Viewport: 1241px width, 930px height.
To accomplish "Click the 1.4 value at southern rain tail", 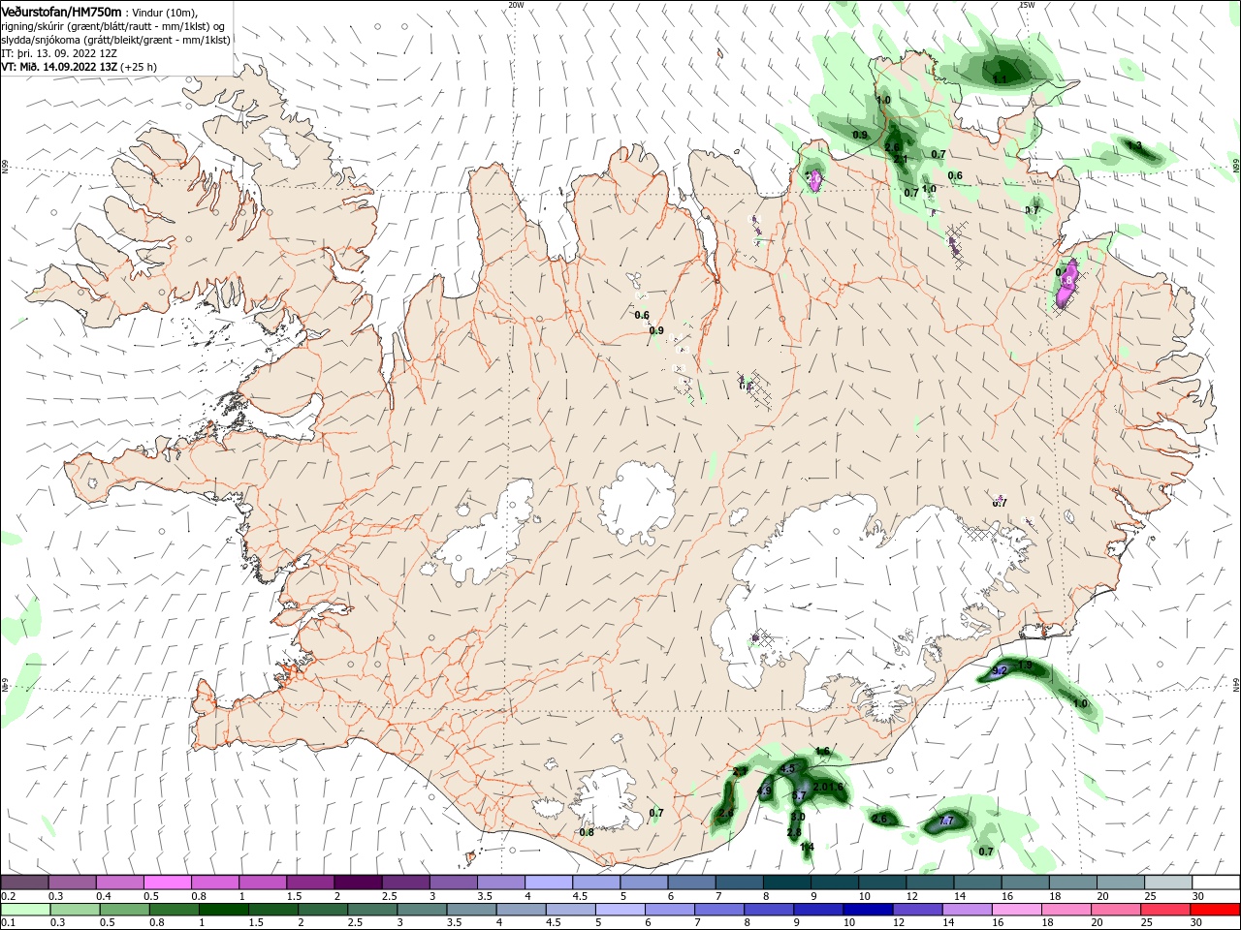I will tap(807, 847).
